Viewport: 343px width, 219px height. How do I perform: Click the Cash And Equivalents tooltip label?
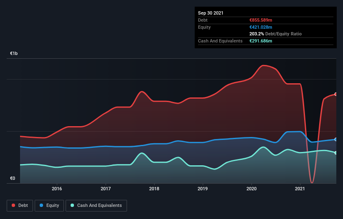point(220,41)
